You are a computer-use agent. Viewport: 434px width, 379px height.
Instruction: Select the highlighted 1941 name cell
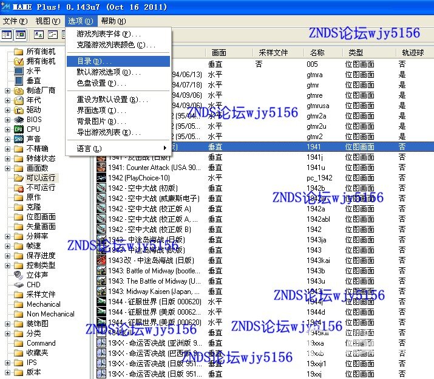pyautogui.click(x=314, y=147)
